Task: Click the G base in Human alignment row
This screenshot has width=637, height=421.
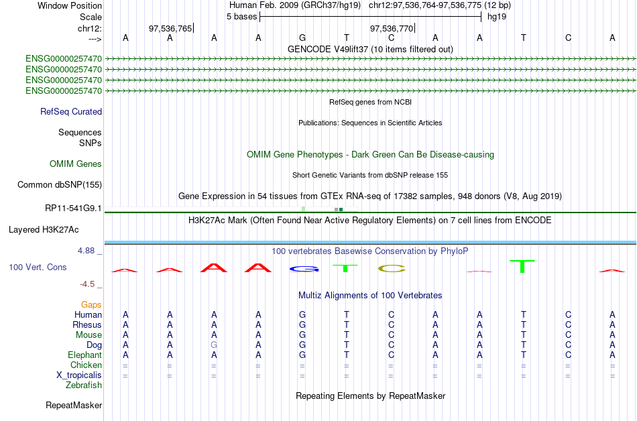Action: (x=302, y=314)
